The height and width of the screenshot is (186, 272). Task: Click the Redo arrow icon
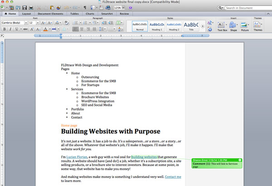tap(75, 8)
